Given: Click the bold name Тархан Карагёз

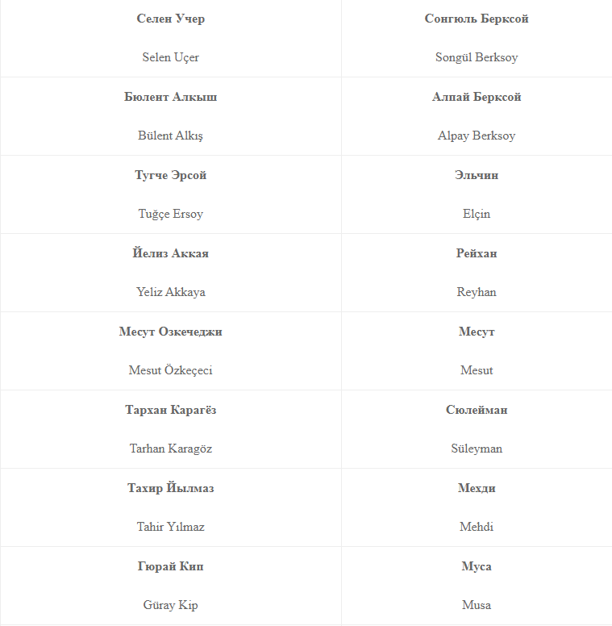Looking at the screenshot, I should pos(170,410).
